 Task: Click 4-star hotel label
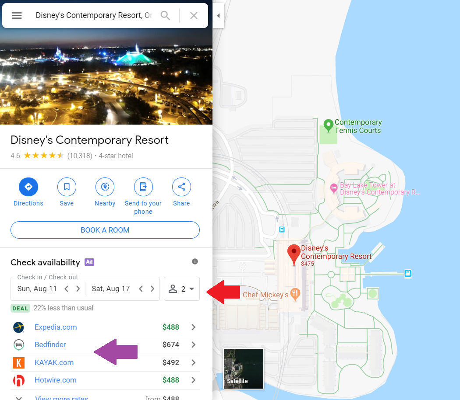click(116, 156)
